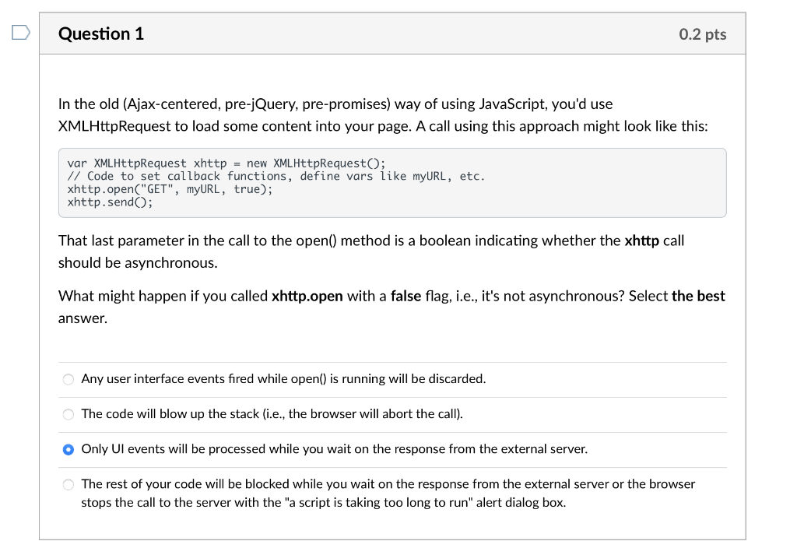The height and width of the screenshot is (541, 797).
Task: Click the Question 1 header title
Action: (101, 33)
